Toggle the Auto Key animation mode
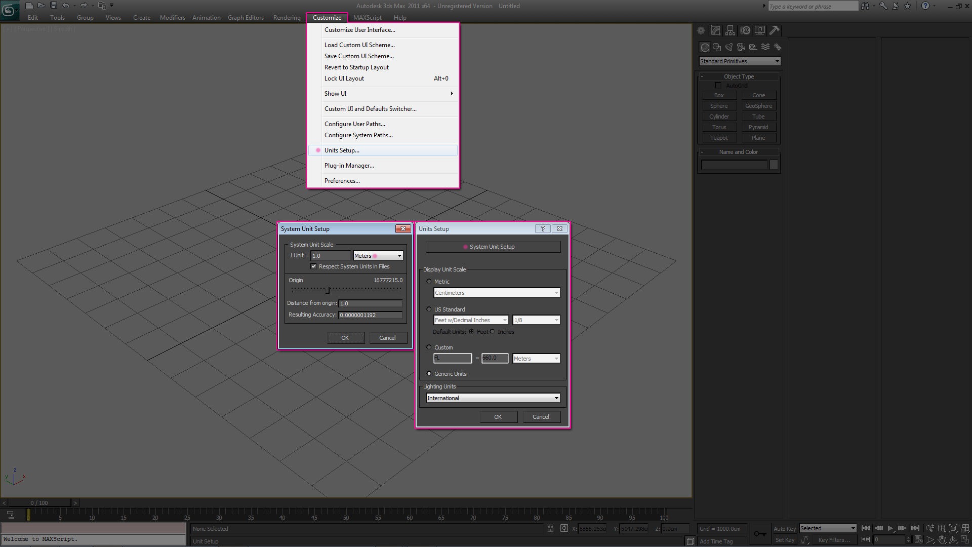This screenshot has width=972, height=547. tap(785, 528)
